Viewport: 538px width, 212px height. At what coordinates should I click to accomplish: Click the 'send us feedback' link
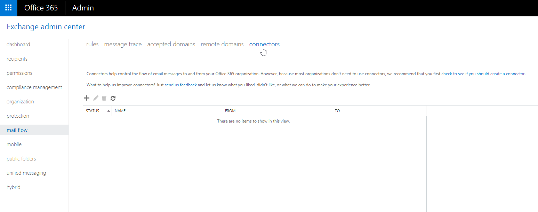180,85
